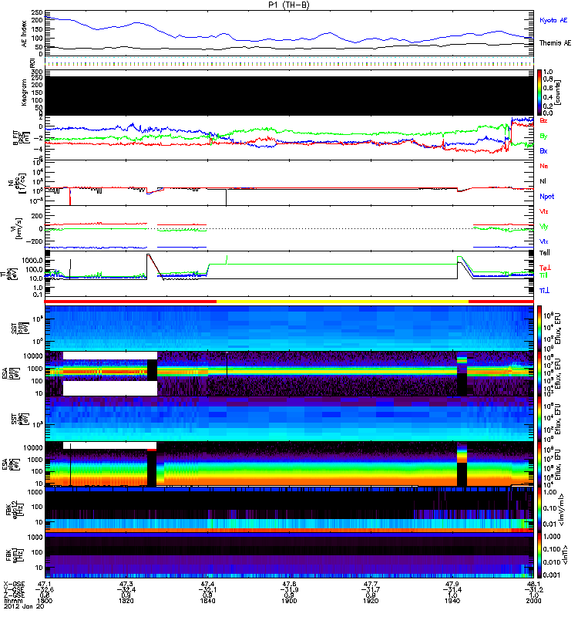The image size is (578, 617).
Task: Click the FBK nT color bar
Action: click(x=539, y=555)
